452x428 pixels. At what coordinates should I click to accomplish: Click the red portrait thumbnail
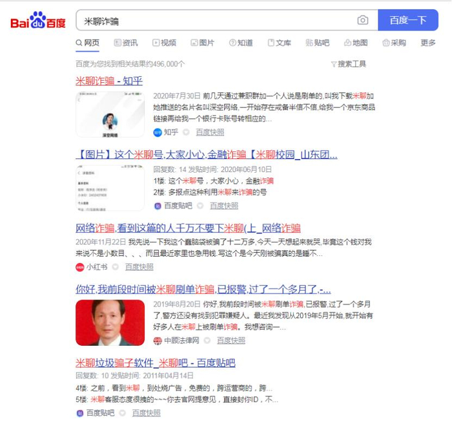click(110, 323)
